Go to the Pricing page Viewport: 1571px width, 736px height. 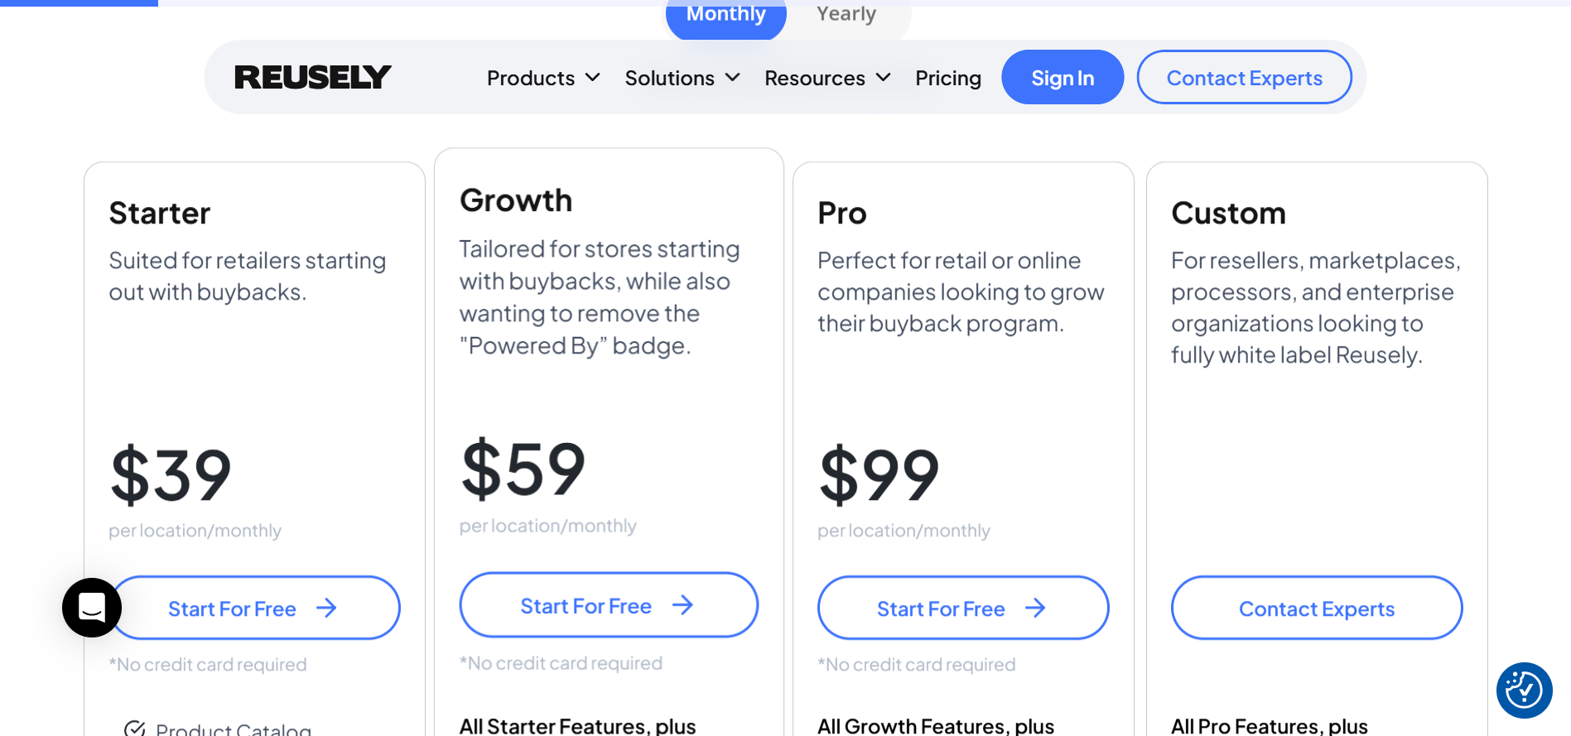pos(947,78)
